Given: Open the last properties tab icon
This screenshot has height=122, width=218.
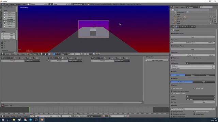Looking at the screenshot, I should [x=194, y=26].
